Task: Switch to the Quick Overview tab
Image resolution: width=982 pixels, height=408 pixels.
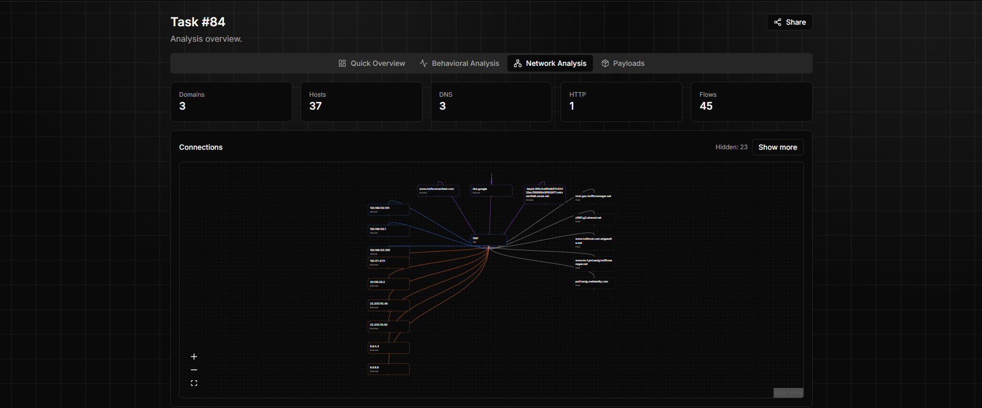Action: pos(372,63)
